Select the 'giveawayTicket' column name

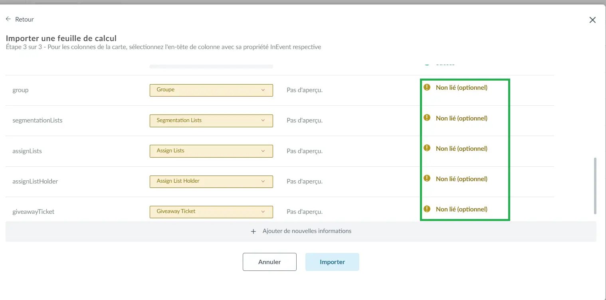(x=33, y=212)
